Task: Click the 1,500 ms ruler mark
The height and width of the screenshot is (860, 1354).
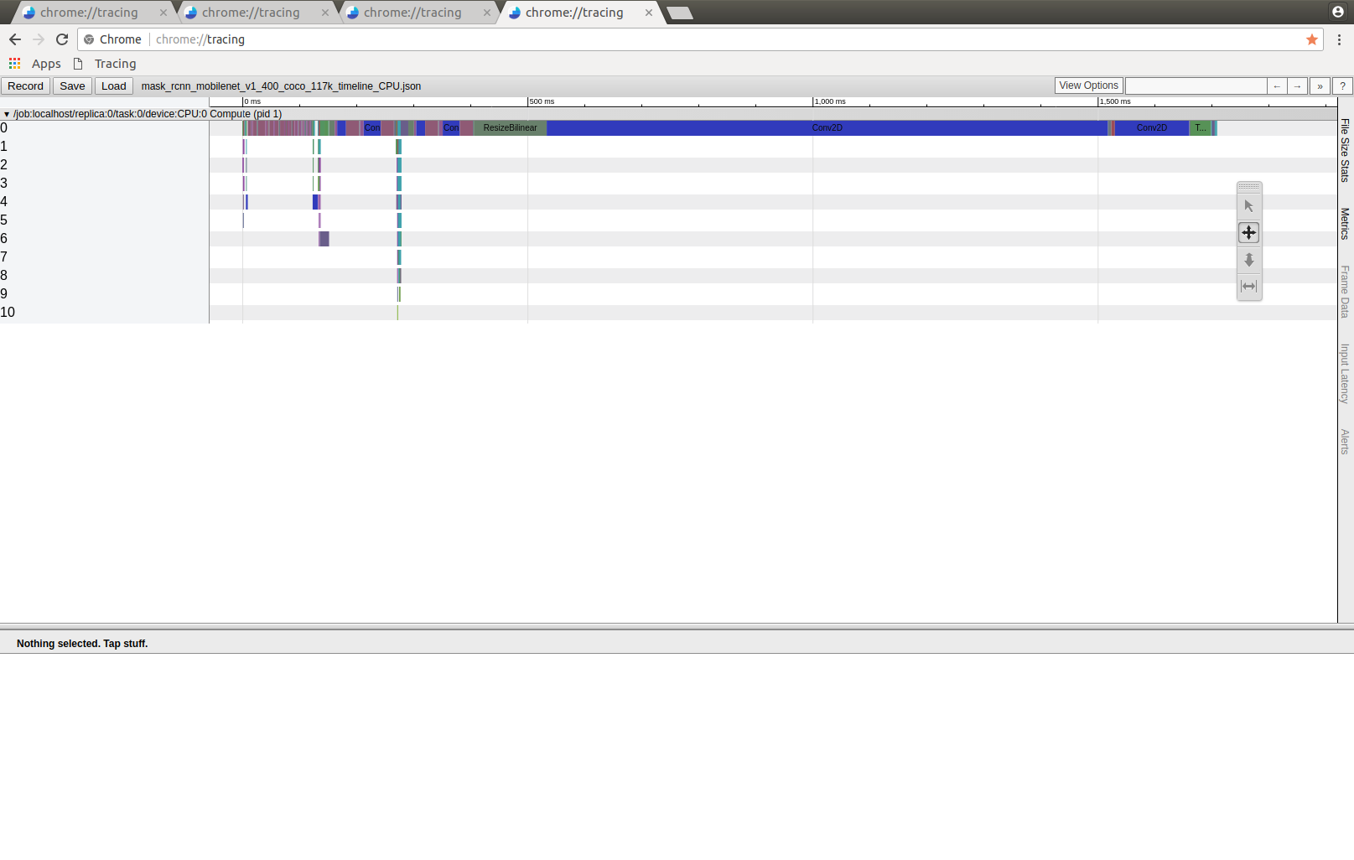Action: 1115,101
